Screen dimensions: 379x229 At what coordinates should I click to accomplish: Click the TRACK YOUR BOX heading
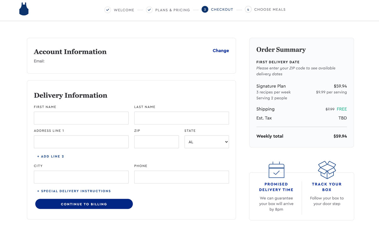pyautogui.click(x=327, y=187)
